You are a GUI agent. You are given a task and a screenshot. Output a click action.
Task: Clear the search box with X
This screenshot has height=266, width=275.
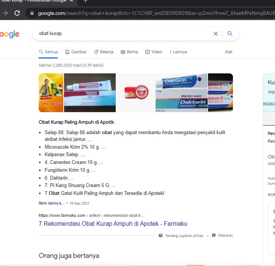point(215,34)
